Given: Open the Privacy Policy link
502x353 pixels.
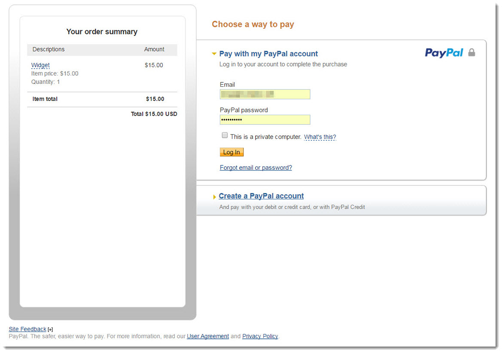Looking at the screenshot, I should (260, 336).
